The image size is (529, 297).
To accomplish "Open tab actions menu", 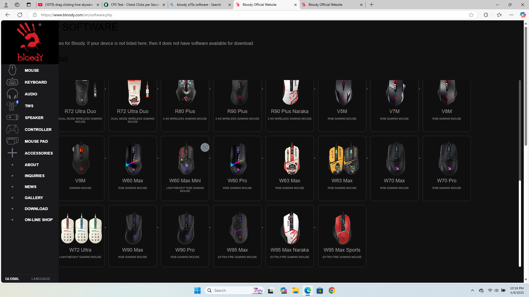I will pyautogui.click(x=29, y=5).
